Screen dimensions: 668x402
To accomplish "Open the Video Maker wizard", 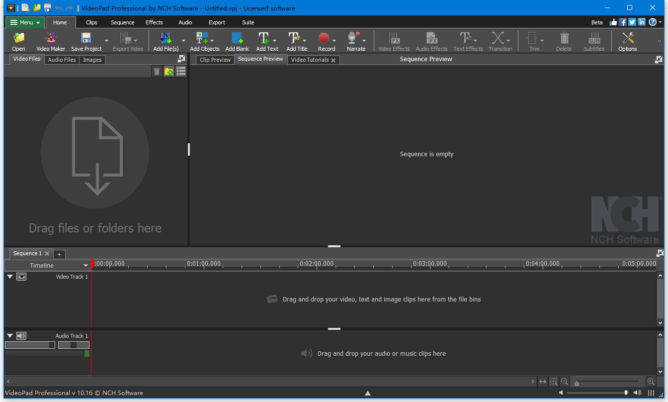I will [51, 41].
